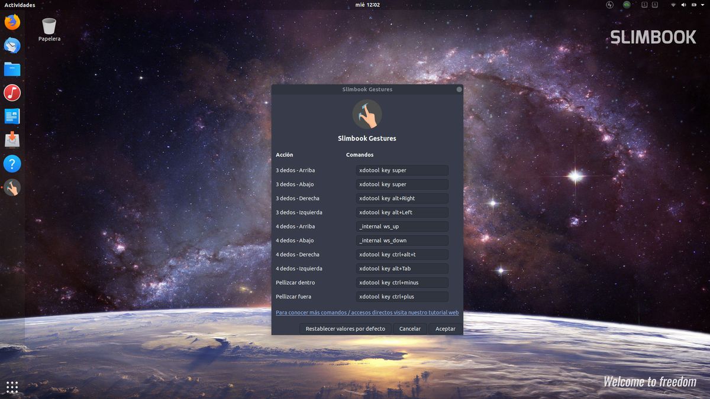The image size is (710, 399).
Task: Show applications grid at dock bottom
Action: coord(12,387)
